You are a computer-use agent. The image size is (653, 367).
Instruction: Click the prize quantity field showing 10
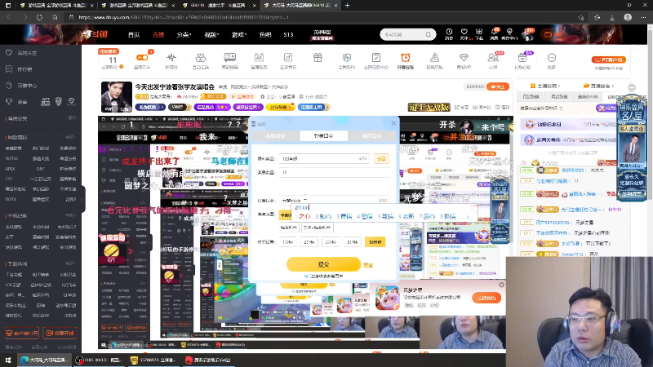(334, 172)
